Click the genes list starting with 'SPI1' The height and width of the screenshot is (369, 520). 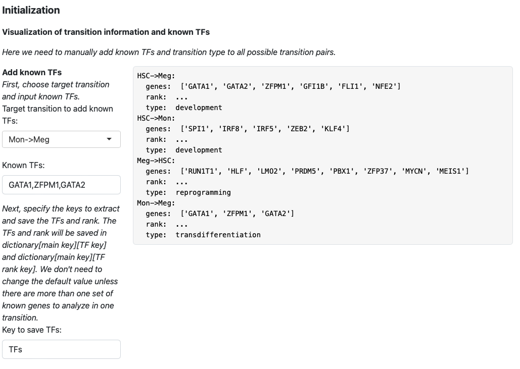pos(265,129)
